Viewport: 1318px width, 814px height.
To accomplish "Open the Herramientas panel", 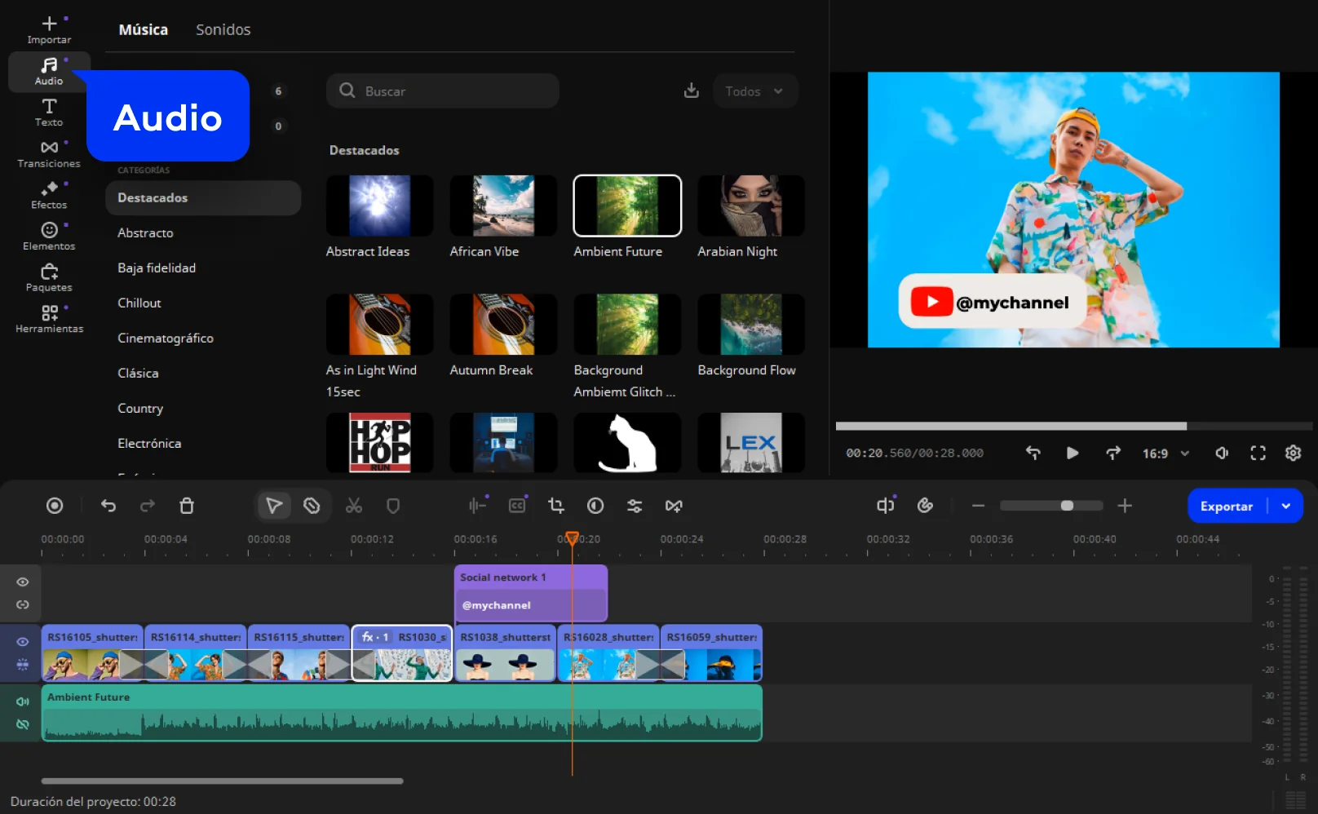I will 49,319.
